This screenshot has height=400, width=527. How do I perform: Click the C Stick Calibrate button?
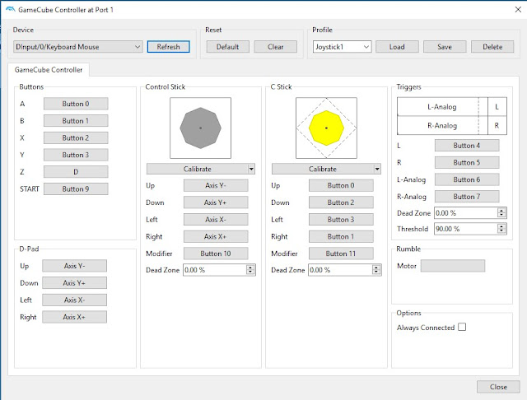pyautogui.click(x=323, y=169)
